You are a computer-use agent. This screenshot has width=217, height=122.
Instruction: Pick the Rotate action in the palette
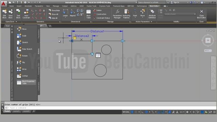[22, 56]
